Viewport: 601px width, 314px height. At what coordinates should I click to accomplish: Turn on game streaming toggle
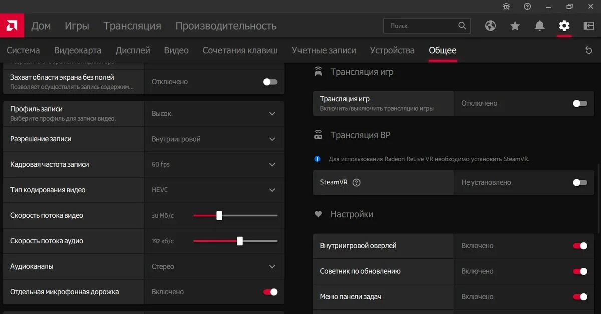pos(580,103)
